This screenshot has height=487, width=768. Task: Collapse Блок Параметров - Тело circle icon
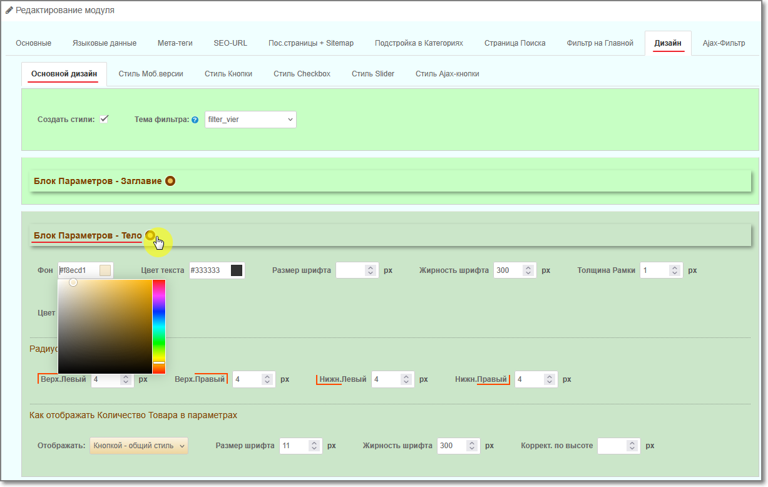point(150,235)
